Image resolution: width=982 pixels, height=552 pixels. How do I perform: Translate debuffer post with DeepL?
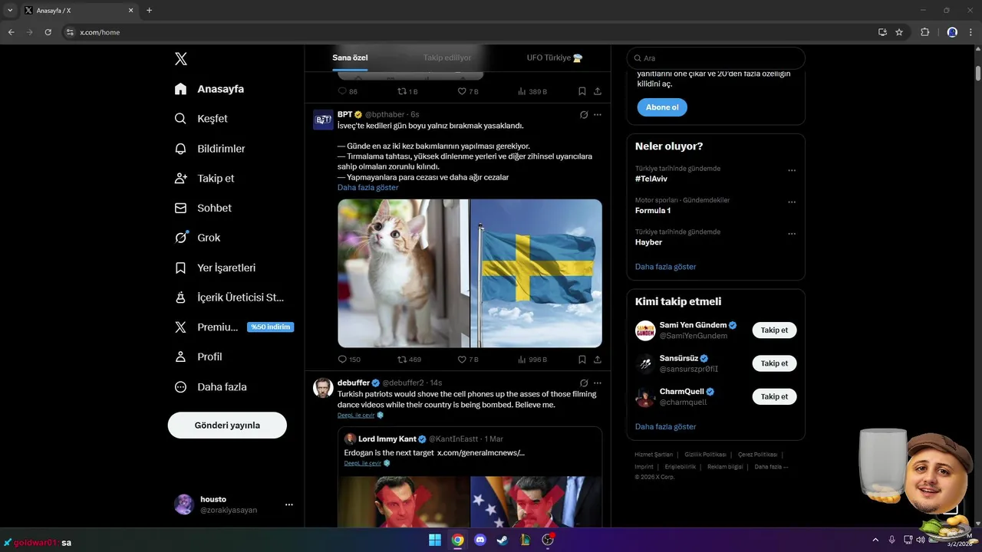click(360, 416)
